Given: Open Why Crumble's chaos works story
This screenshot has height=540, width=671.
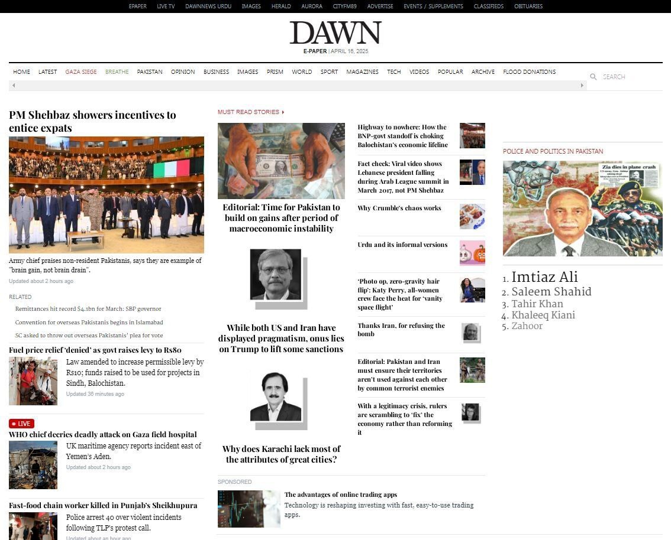Looking at the screenshot, I should 399,208.
